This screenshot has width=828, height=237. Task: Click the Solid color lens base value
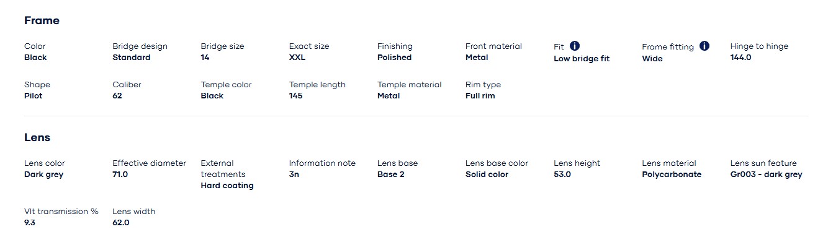click(487, 175)
